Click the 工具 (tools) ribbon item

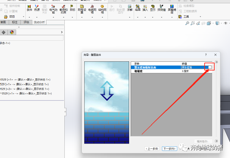tap(184, 17)
